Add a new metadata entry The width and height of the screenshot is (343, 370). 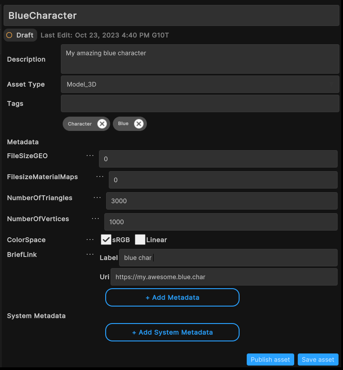172,297
